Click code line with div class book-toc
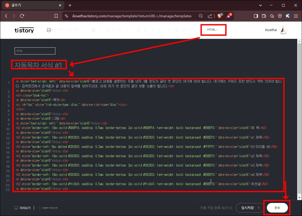This screenshot has width=302, height=216. coord(32,95)
